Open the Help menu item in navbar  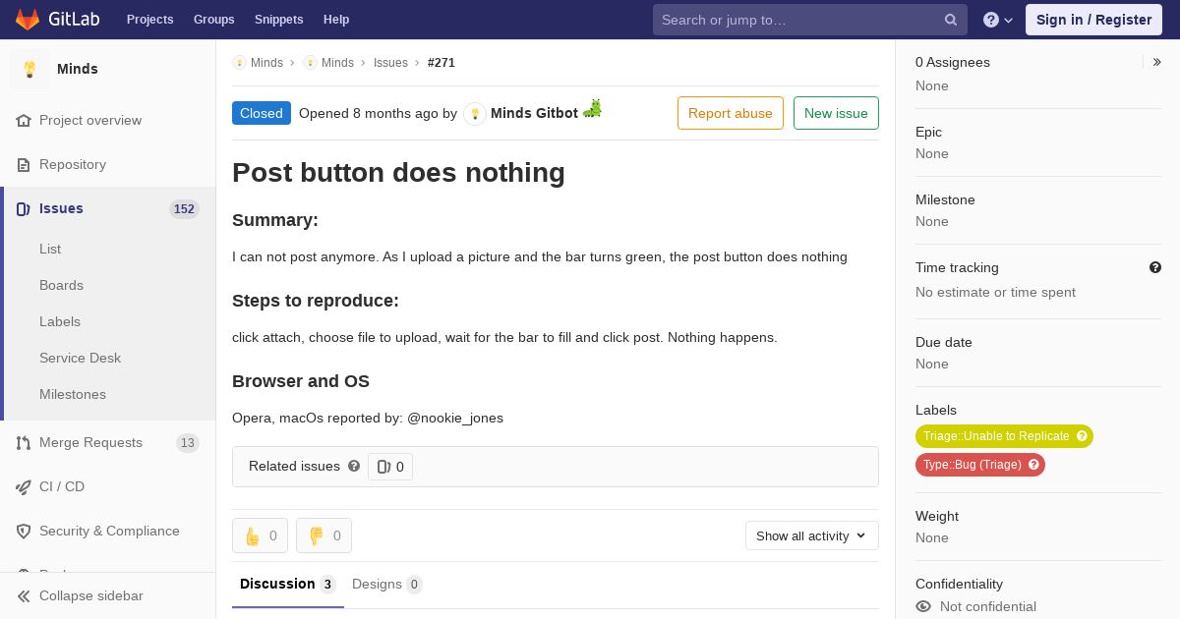click(336, 20)
